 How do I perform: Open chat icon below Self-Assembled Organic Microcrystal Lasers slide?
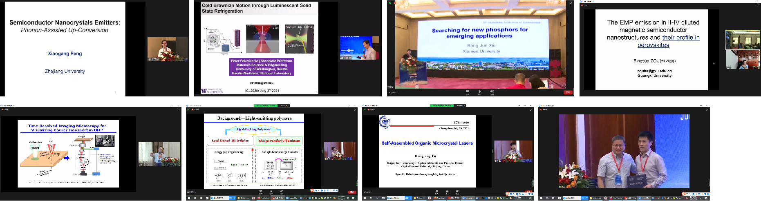(x=437, y=192)
